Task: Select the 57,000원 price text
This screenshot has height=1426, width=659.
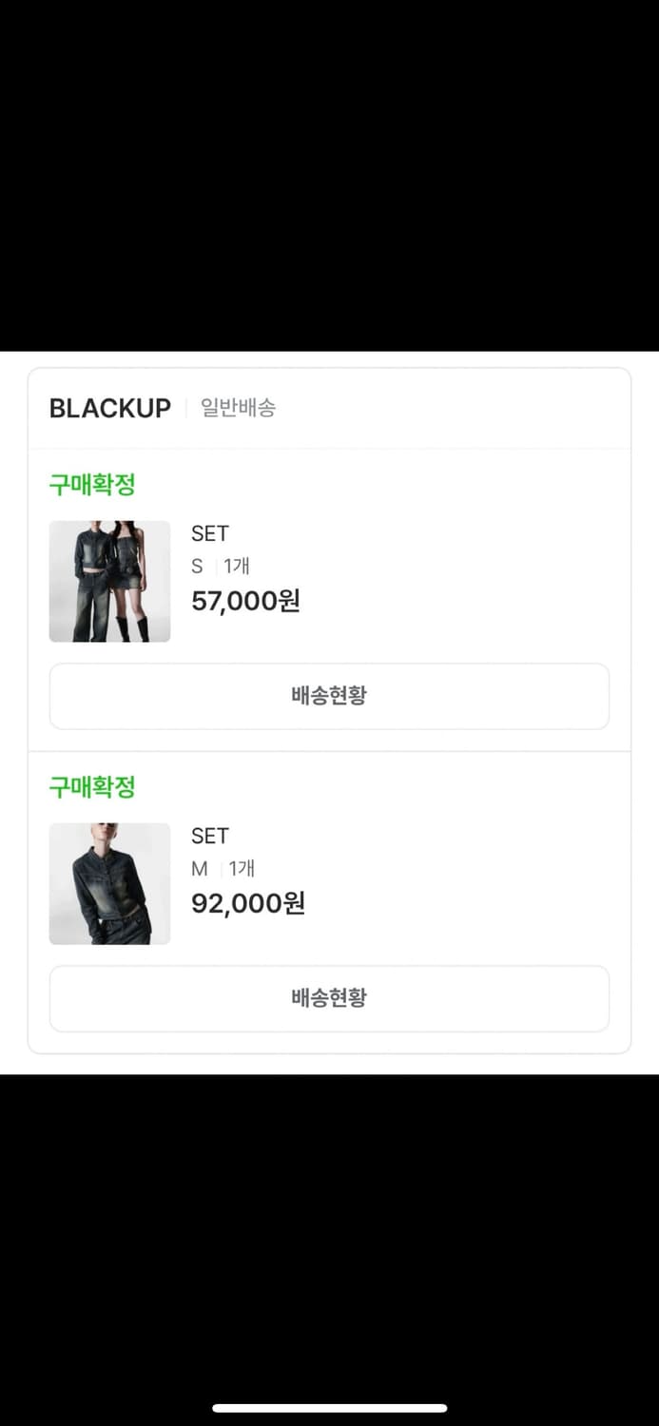Action: click(245, 601)
